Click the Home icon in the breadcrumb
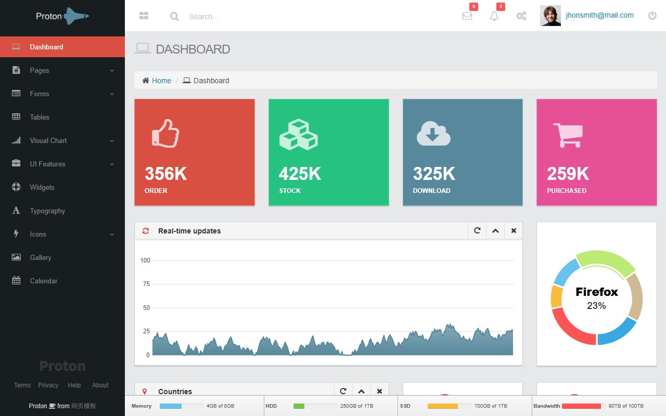The width and height of the screenshot is (666, 416). [x=146, y=81]
